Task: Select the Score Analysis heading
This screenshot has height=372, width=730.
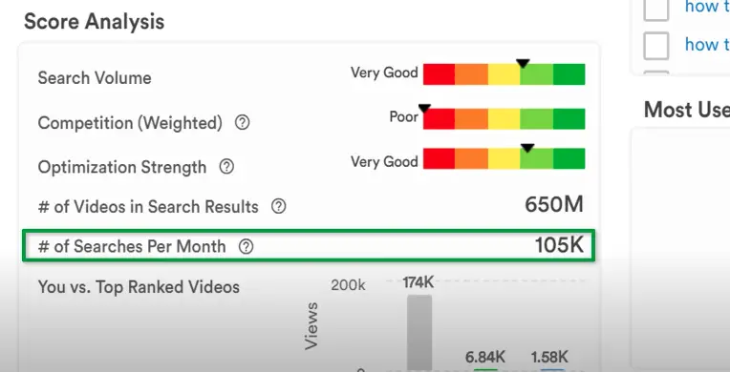Action: [x=94, y=22]
